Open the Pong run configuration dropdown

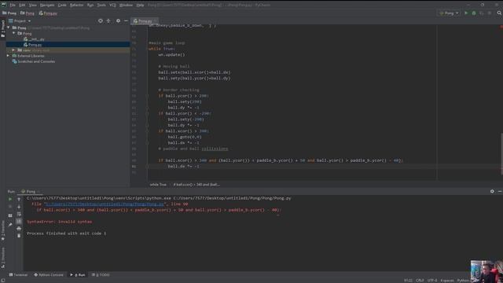pyautogui.click(x=449, y=13)
